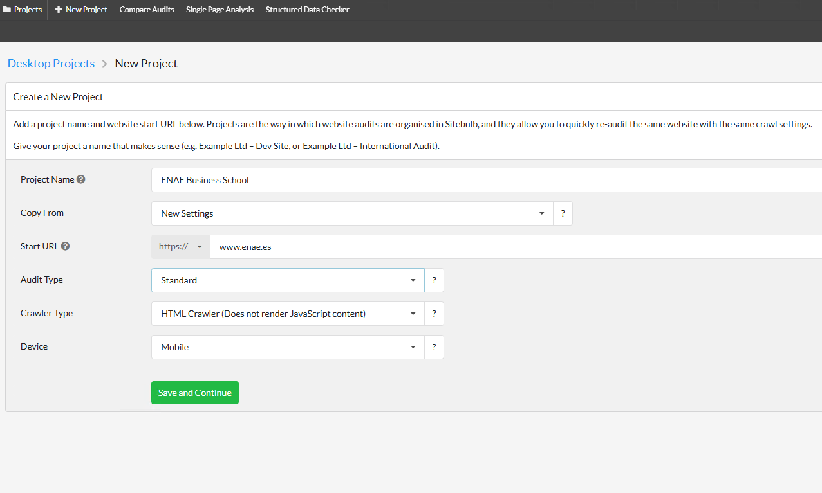
Task: Click the 'Copy From' label
Action: click(42, 213)
